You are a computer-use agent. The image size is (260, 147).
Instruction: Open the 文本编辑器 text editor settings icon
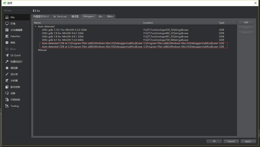[x=7, y=30]
